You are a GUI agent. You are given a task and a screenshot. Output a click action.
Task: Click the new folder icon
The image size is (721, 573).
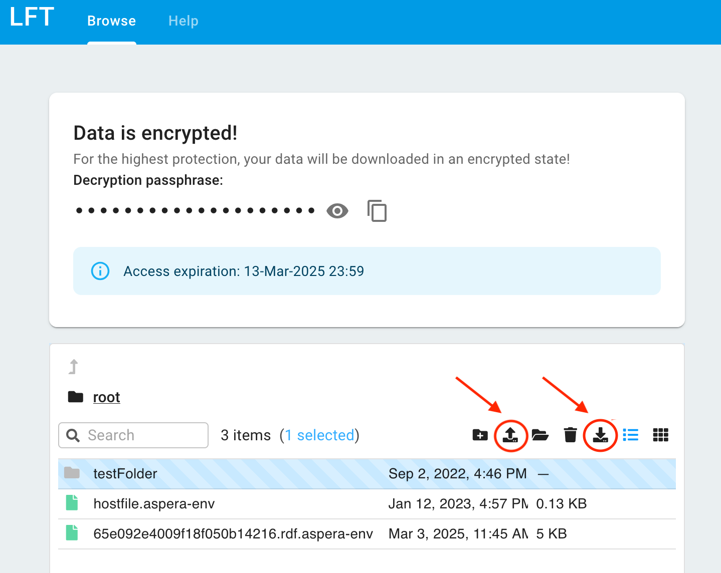pos(480,435)
